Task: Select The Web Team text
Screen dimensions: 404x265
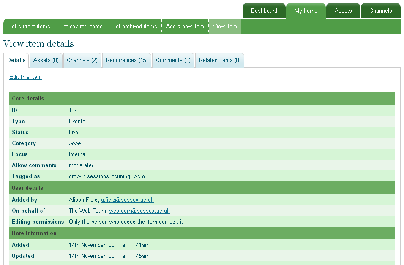Action: pyautogui.click(x=87, y=211)
